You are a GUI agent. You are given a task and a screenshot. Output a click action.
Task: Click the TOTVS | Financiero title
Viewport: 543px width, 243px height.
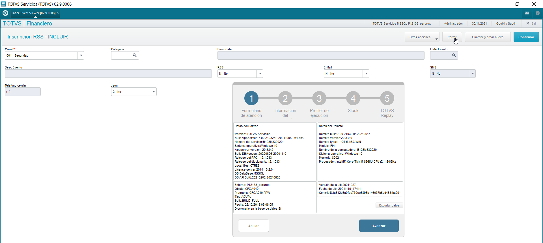click(27, 23)
